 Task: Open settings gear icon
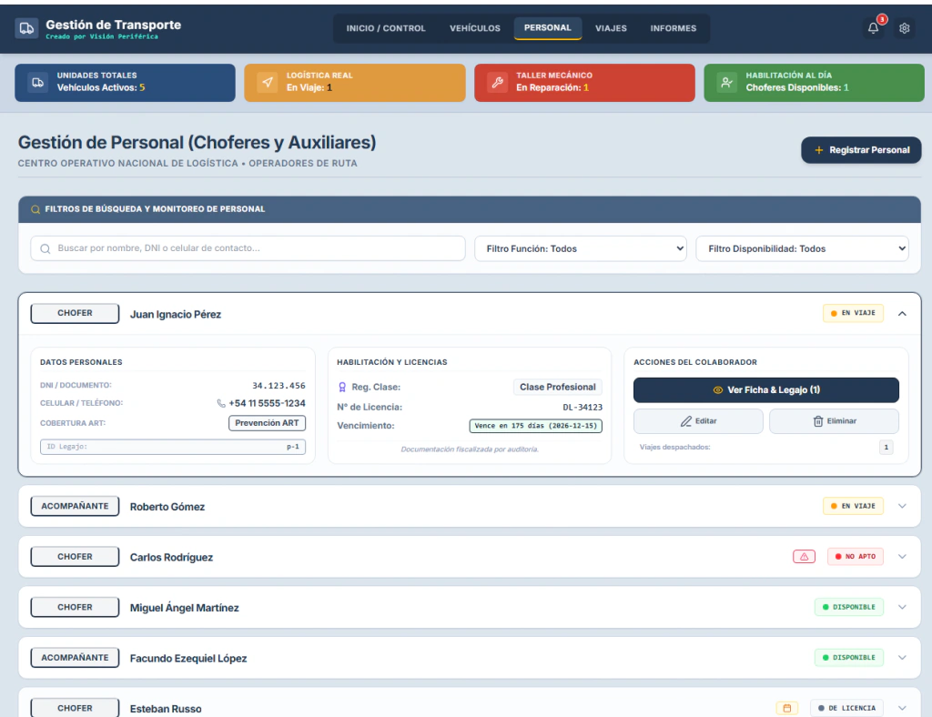905,28
